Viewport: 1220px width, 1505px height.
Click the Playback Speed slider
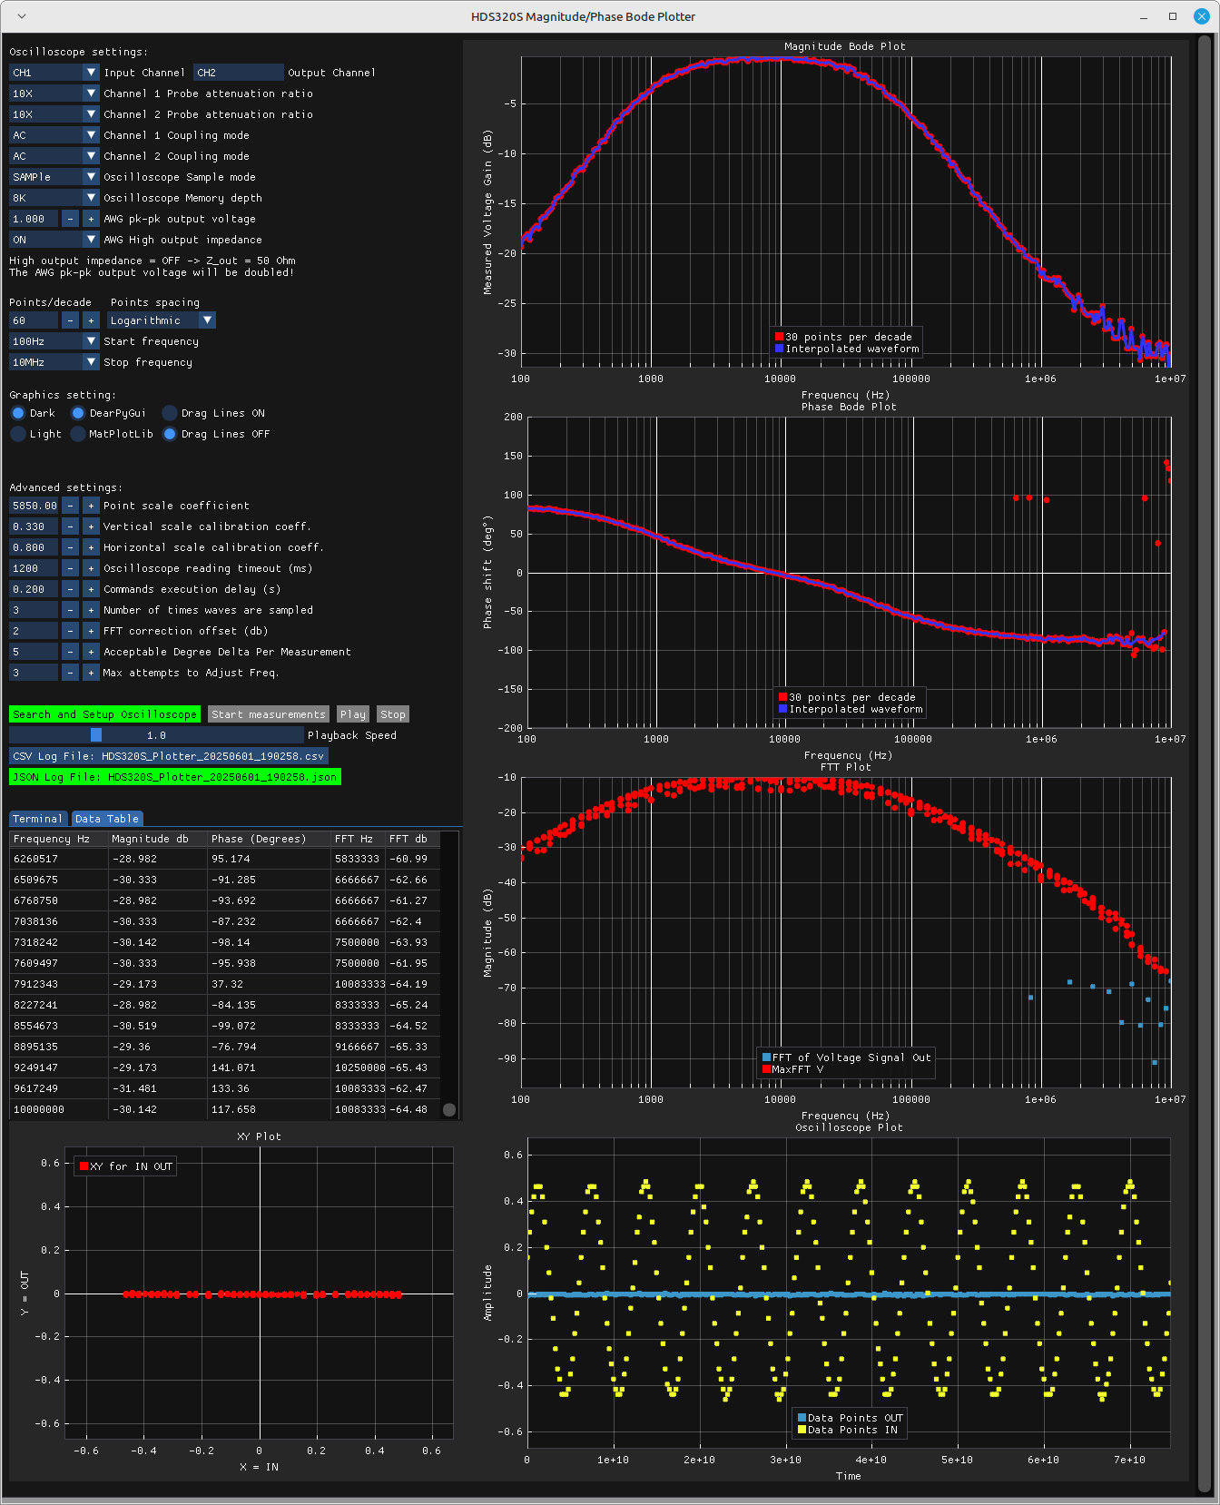pyautogui.click(x=156, y=735)
